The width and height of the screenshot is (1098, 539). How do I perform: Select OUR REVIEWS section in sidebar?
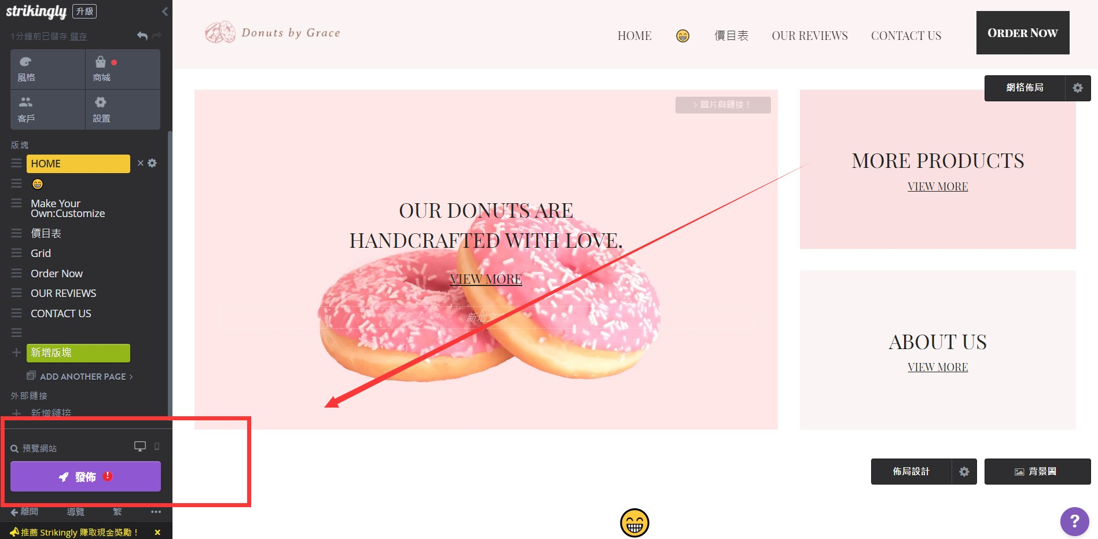point(64,294)
